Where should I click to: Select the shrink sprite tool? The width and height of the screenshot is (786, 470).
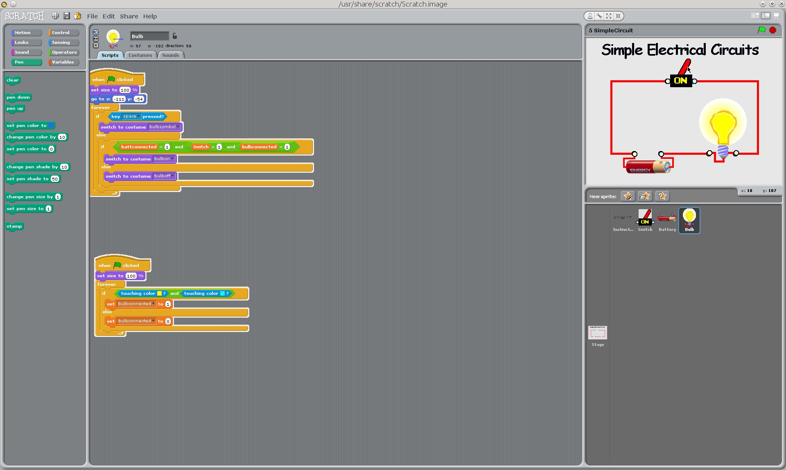pyautogui.click(x=618, y=16)
